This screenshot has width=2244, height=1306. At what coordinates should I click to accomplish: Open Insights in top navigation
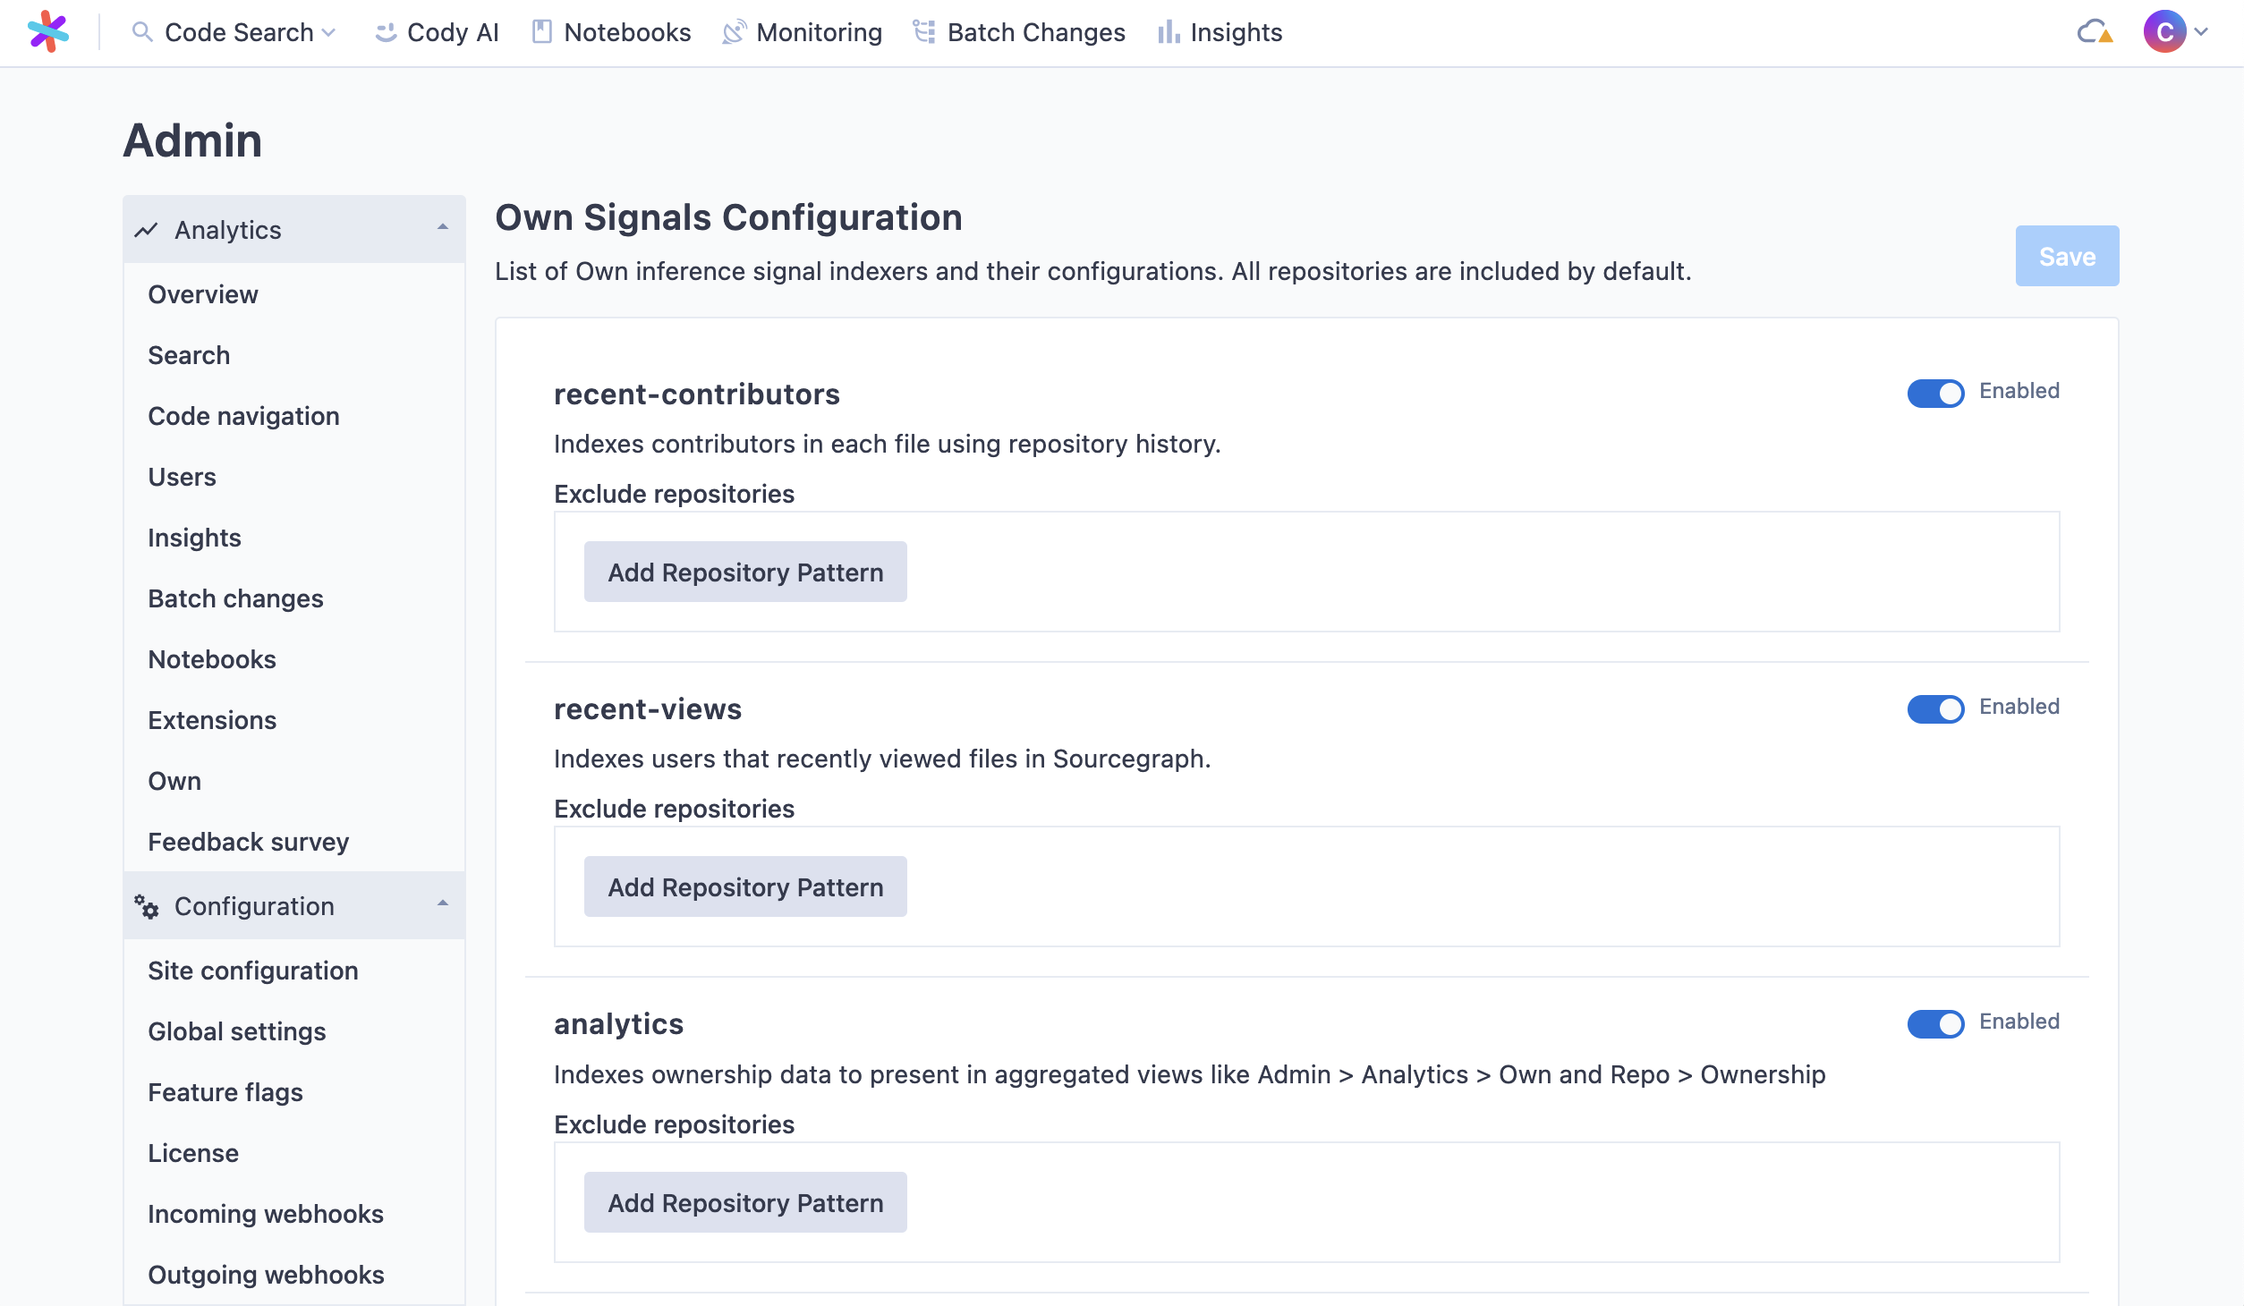1220,32
